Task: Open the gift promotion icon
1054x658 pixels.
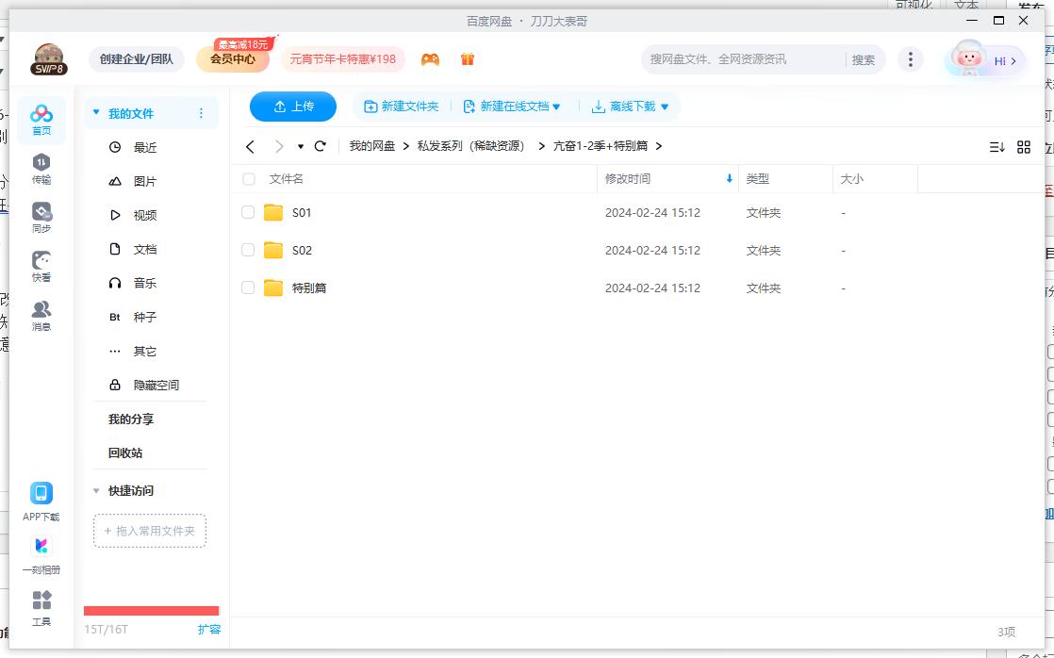Action: 467,58
